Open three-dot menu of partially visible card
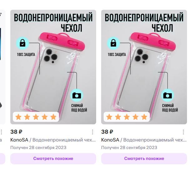Screen dimensions: 192x169 click(x=1, y=132)
